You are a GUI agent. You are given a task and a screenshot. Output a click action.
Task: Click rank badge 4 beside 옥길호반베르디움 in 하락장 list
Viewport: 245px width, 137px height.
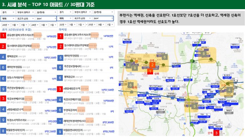pos(60,100)
